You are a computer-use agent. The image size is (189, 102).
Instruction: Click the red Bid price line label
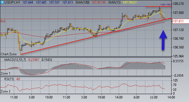click(x=3, y=21)
